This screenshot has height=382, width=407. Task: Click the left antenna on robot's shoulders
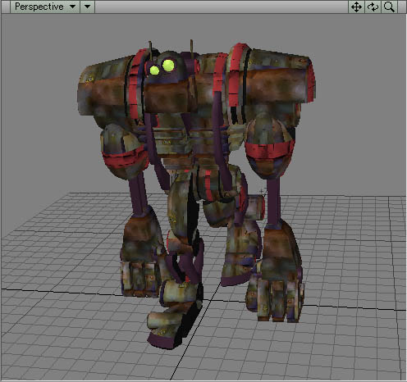150,51
